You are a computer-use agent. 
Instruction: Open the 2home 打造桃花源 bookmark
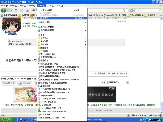(62, 108)
